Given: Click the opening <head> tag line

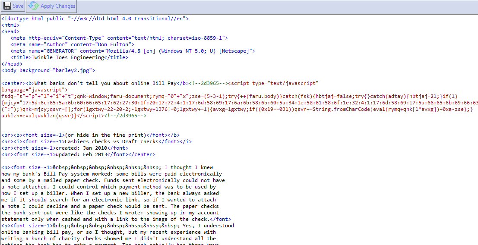Looking at the screenshot, I should pos(10,31).
